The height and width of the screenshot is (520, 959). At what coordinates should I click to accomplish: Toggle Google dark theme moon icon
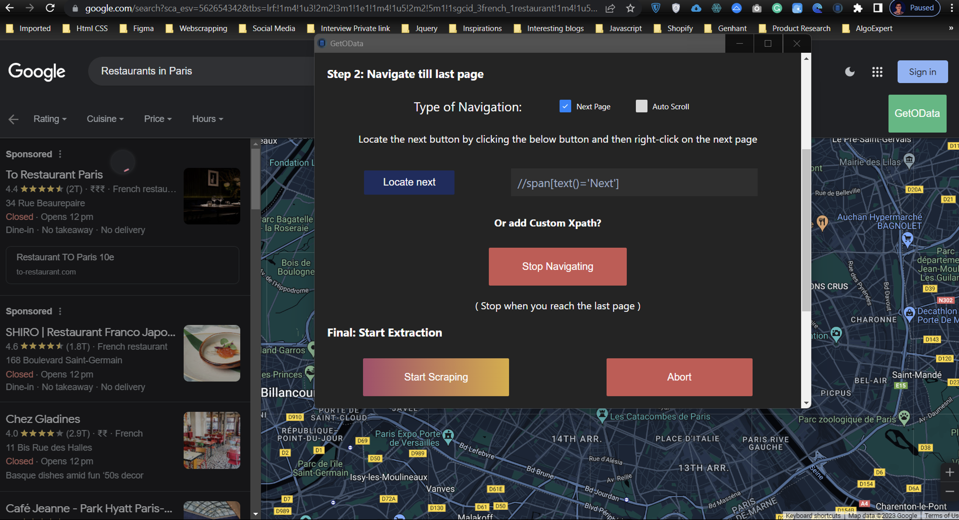850,72
